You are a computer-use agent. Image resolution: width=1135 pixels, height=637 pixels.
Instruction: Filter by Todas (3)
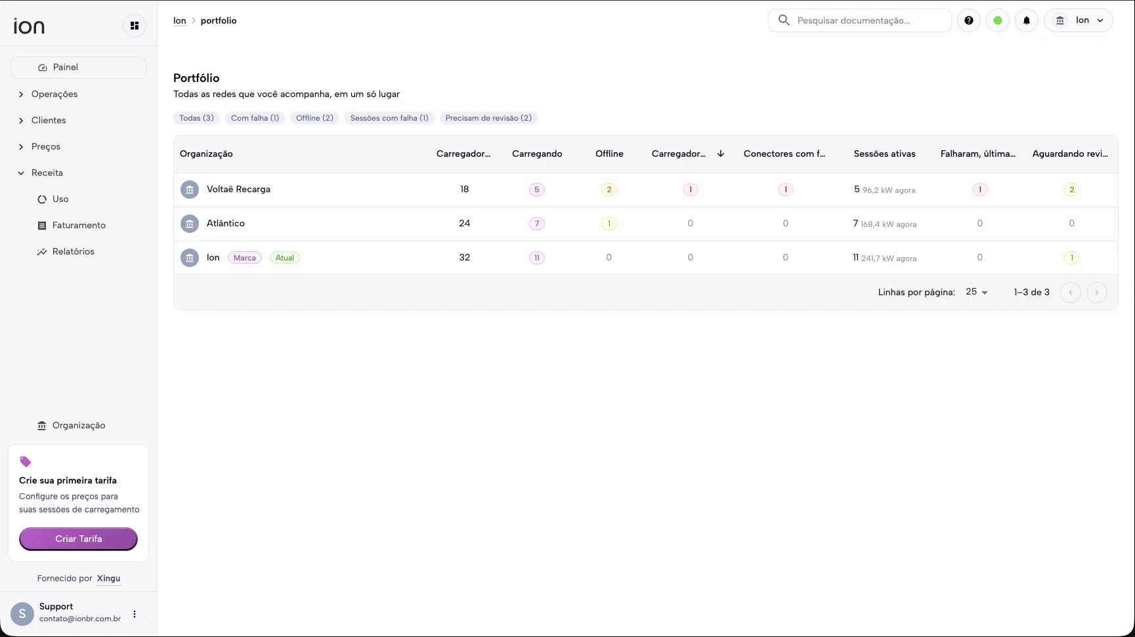tap(196, 118)
